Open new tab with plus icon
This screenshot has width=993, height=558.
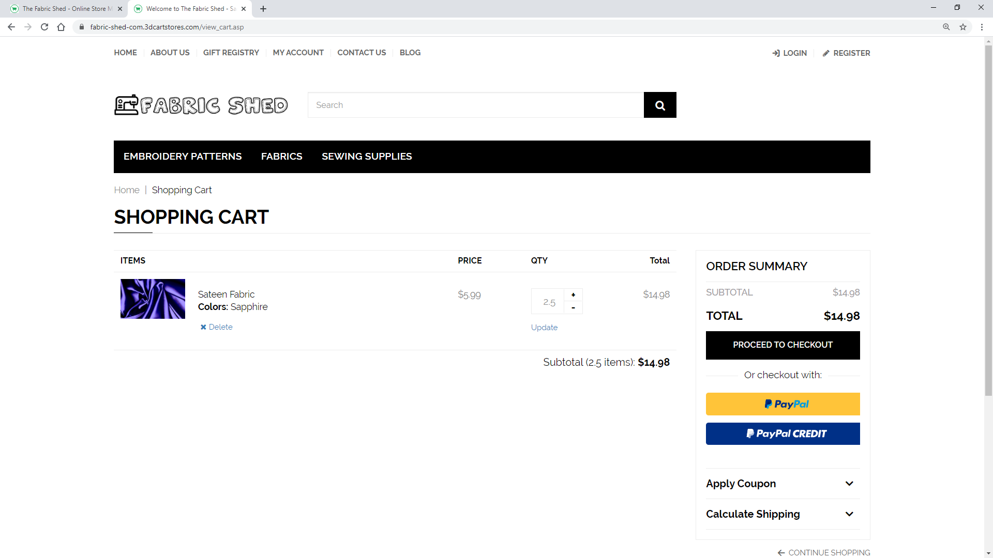click(263, 9)
